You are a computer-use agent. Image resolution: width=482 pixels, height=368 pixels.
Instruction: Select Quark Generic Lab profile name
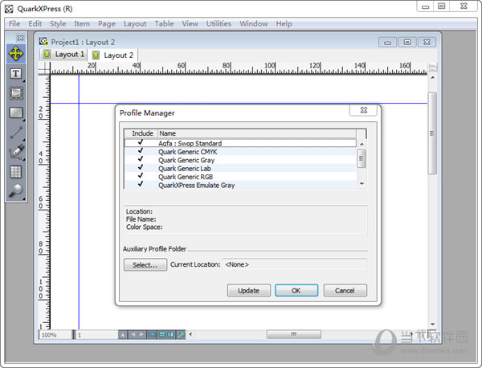(x=185, y=169)
